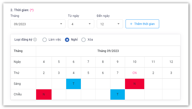Viewport: 192px width, 109px height.
Task: Select the Nghỉ radio option
Action: point(67,40)
